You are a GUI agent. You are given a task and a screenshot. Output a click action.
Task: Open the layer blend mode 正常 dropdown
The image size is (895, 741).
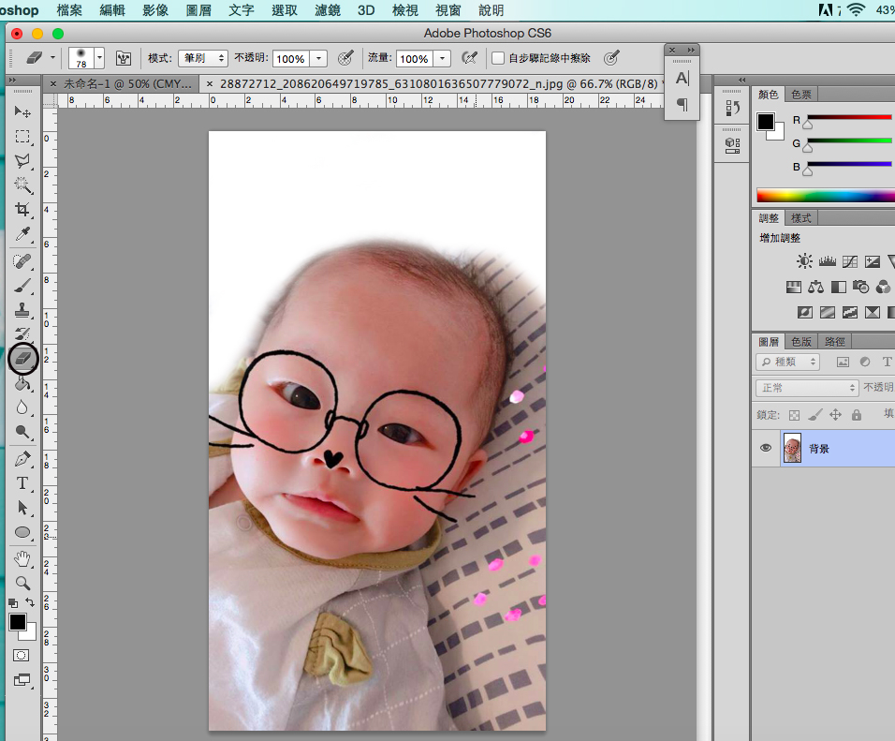coord(807,388)
